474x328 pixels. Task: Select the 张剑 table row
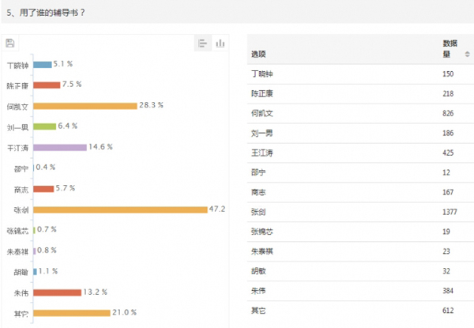tap(360, 212)
